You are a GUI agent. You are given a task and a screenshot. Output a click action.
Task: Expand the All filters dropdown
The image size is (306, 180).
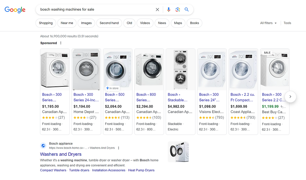(268, 23)
